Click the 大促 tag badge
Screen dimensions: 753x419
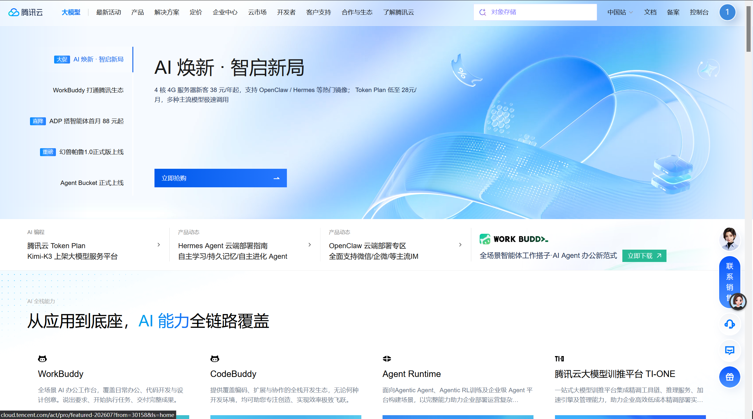tap(62, 59)
